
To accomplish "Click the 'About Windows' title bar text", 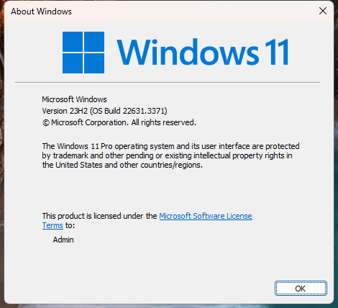I will (x=41, y=12).
